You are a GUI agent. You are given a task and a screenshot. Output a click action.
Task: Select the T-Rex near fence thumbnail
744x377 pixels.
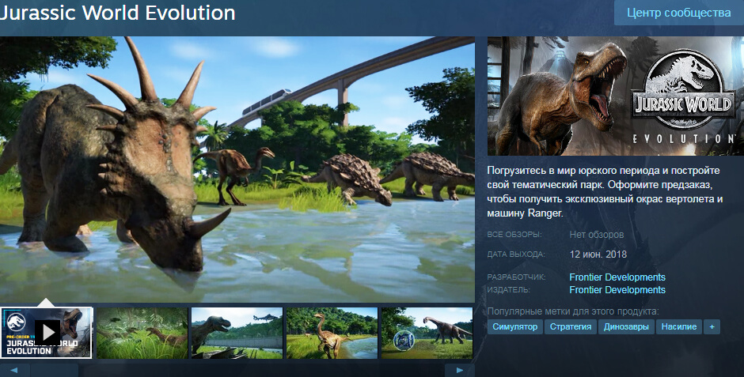pyautogui.click(x=237, y=333)
